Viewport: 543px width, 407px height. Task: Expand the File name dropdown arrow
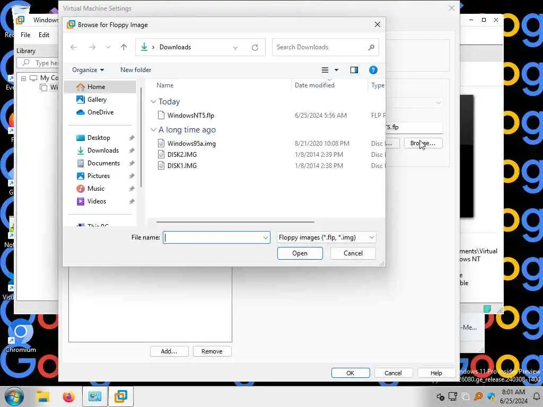pos(266,237)
